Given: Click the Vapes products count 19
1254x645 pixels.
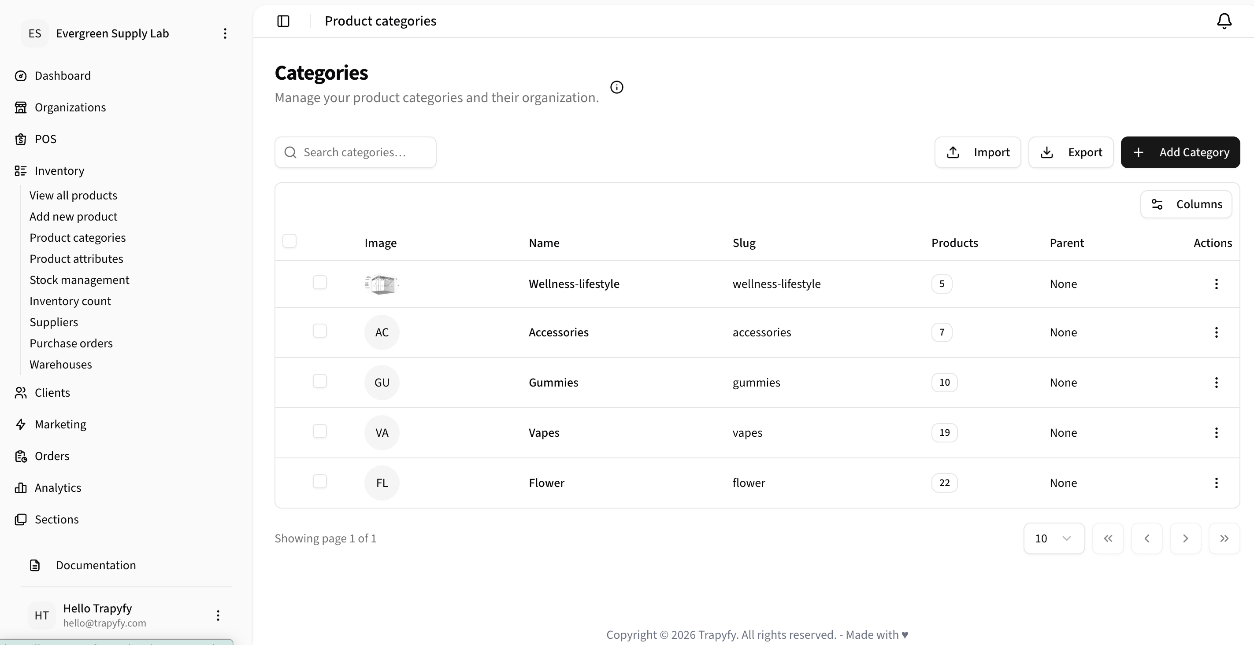Looking at the screenshot, I should coord(944,433).
